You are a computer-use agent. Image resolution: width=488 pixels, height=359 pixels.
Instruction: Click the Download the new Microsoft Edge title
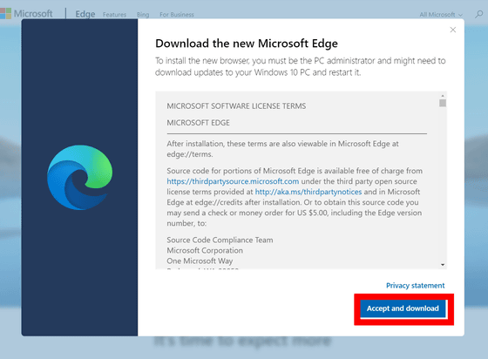point(246,44)
